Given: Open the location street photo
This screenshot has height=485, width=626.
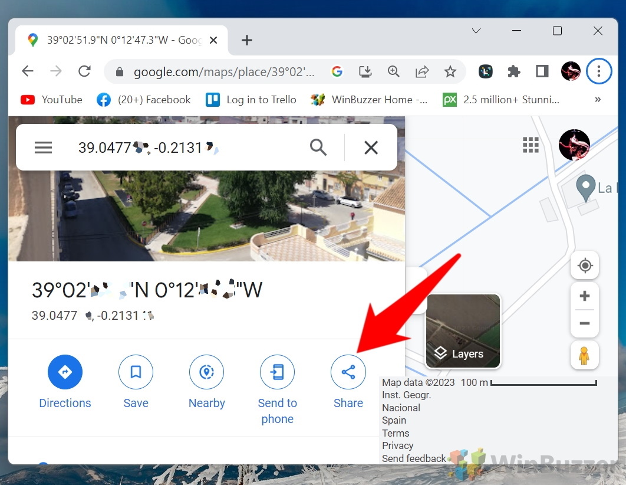Looking at the screenshot, I should tap(206, 216).
